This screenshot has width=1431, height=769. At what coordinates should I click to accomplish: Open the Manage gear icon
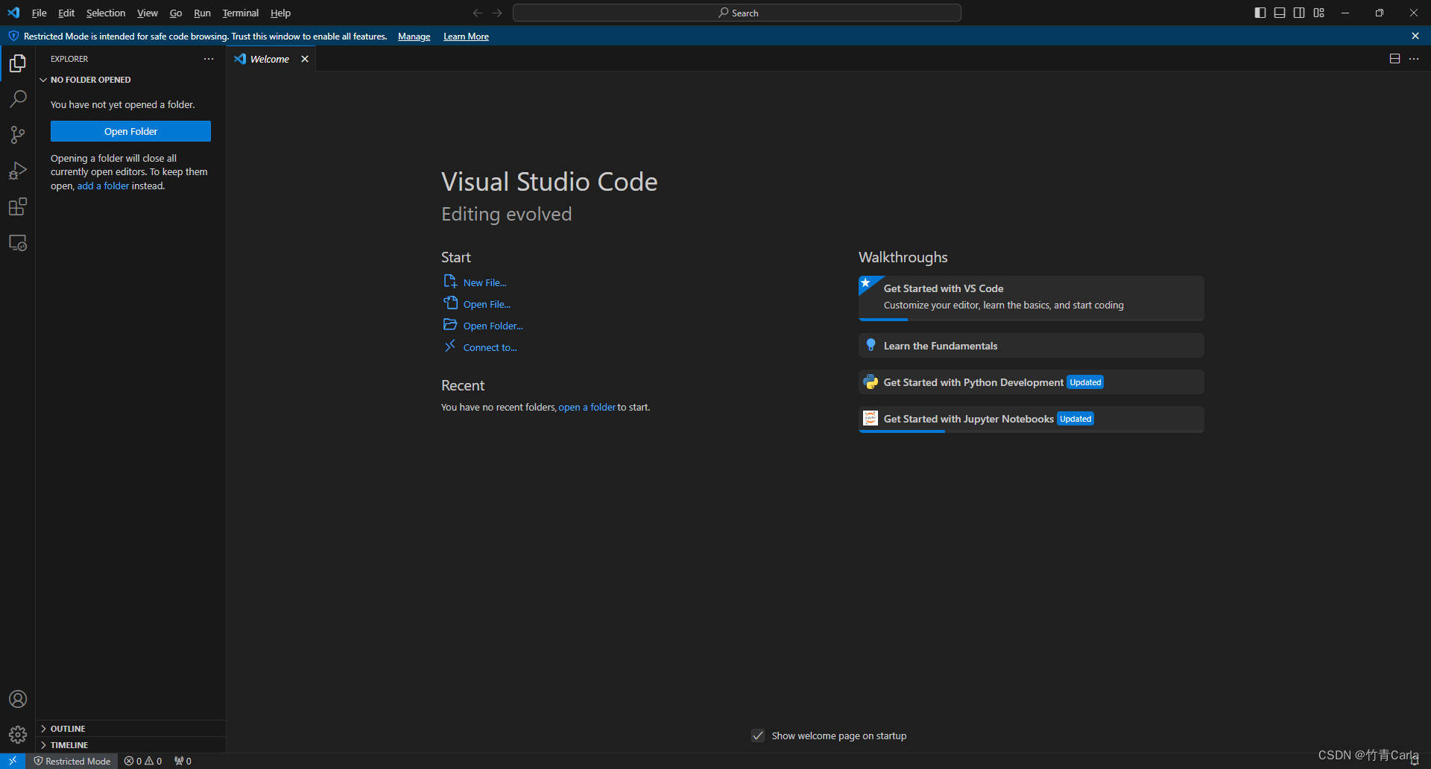coord(18,735)
